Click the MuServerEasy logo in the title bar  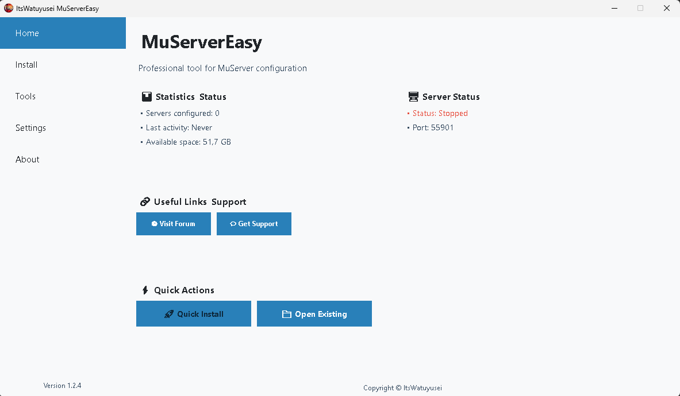8,8
